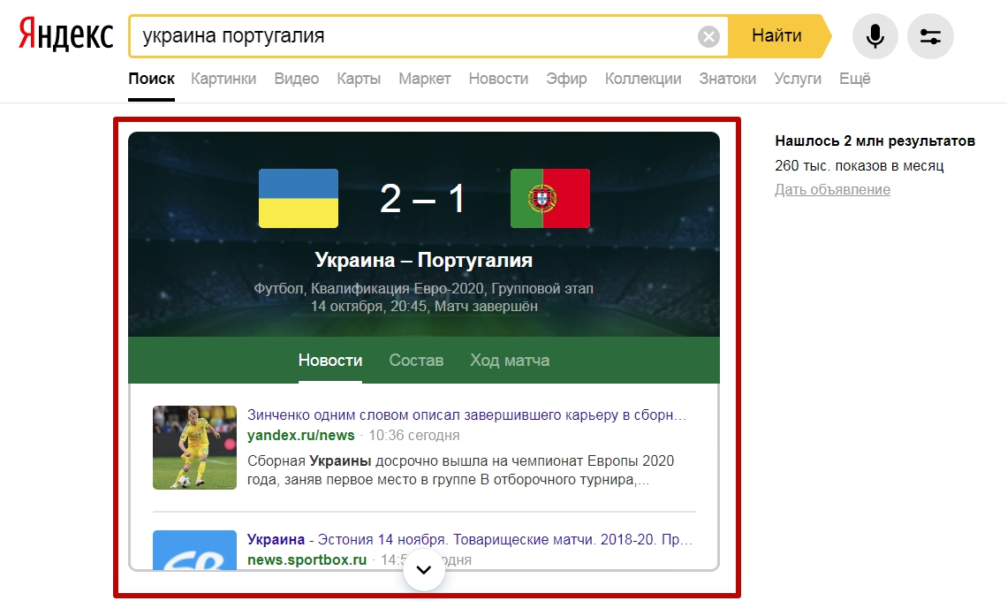Click the Найти search button

777,35
